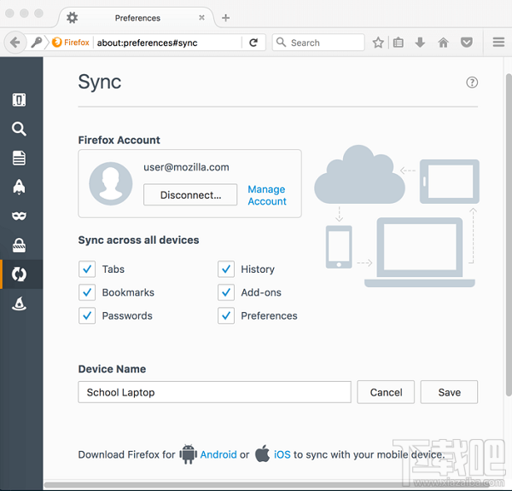This screenshot has width=512, height=491.
Task: Uncheck the History sync checkbox
Action: pyautogui.click(x=226, y=269)
